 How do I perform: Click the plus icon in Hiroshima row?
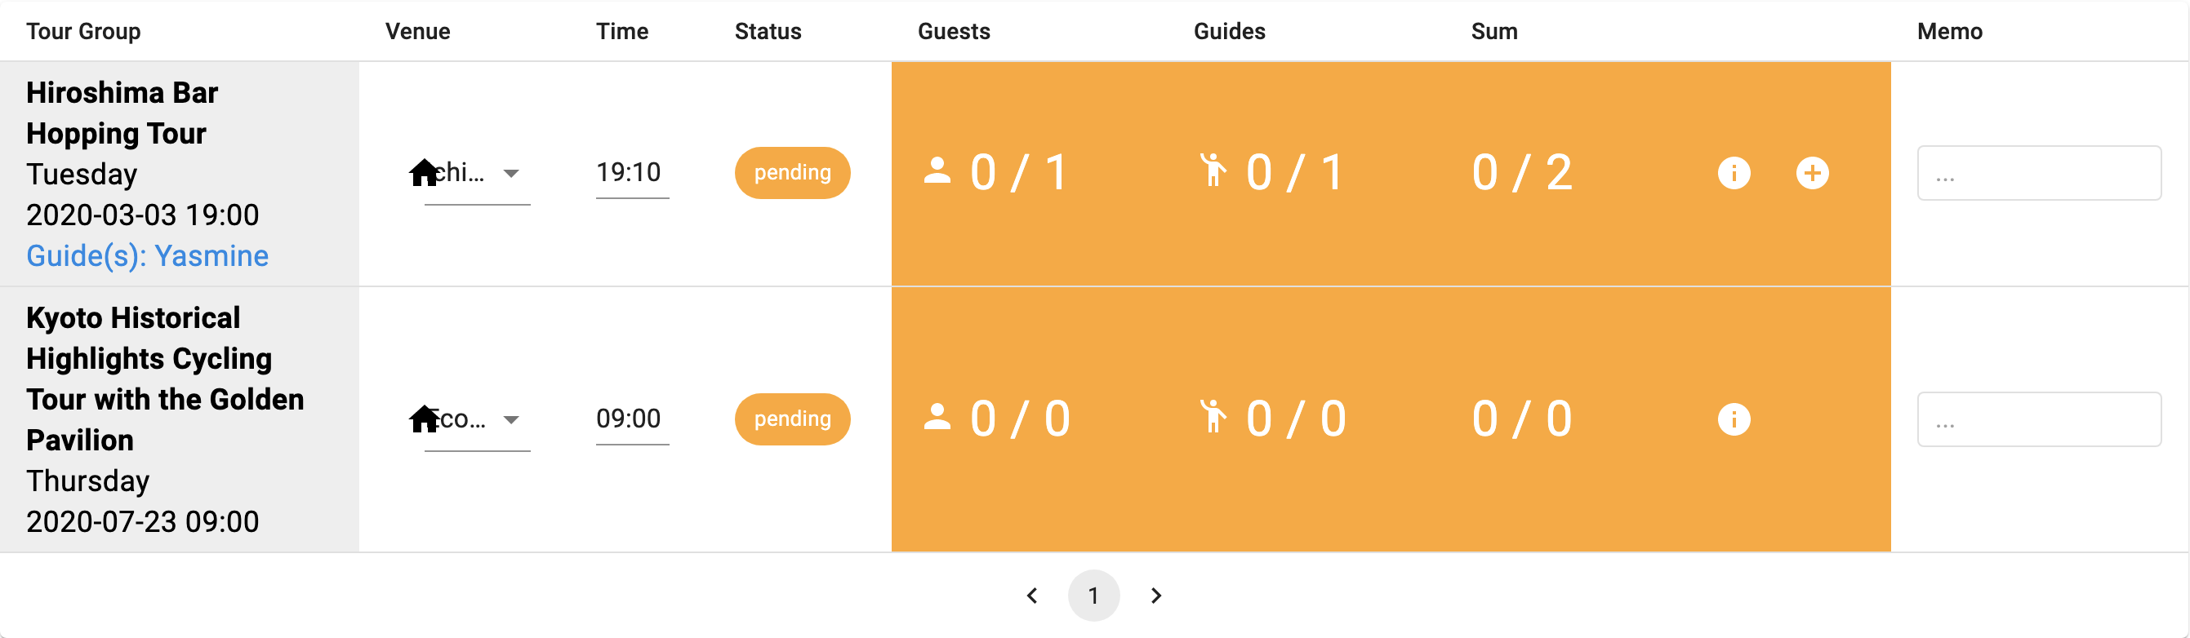pyautogui.click(x=1812, y=173)
